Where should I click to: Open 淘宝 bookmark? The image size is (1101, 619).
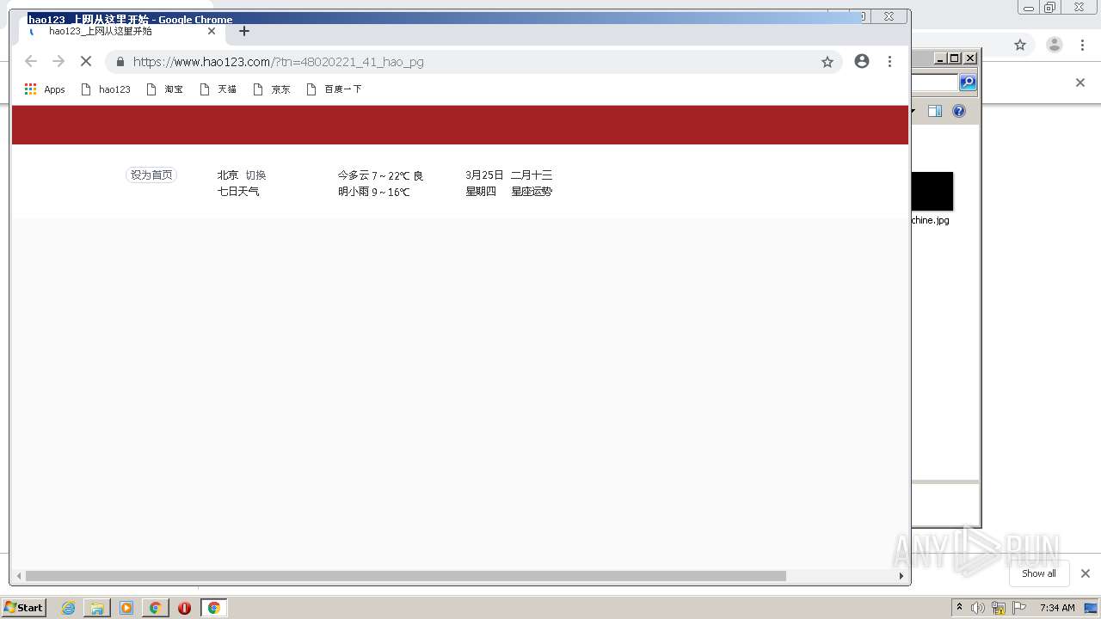165,89
